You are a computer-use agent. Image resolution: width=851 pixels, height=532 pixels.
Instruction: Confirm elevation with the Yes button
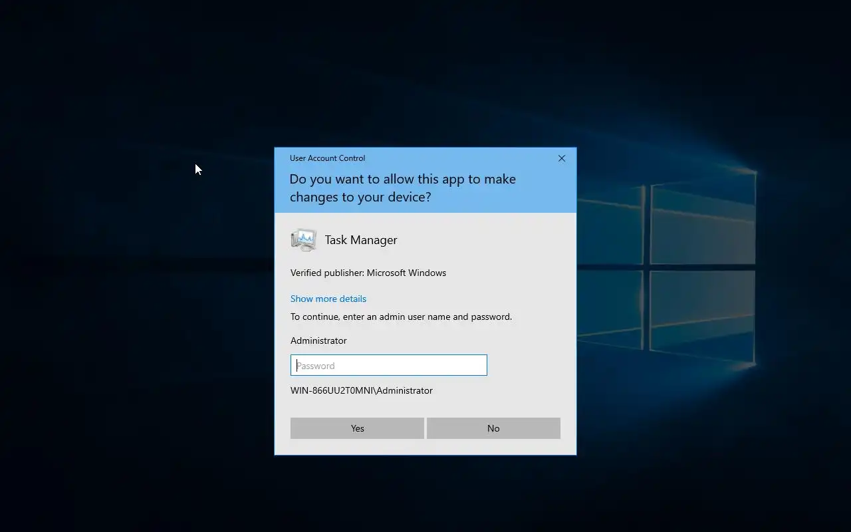point(357,428)
